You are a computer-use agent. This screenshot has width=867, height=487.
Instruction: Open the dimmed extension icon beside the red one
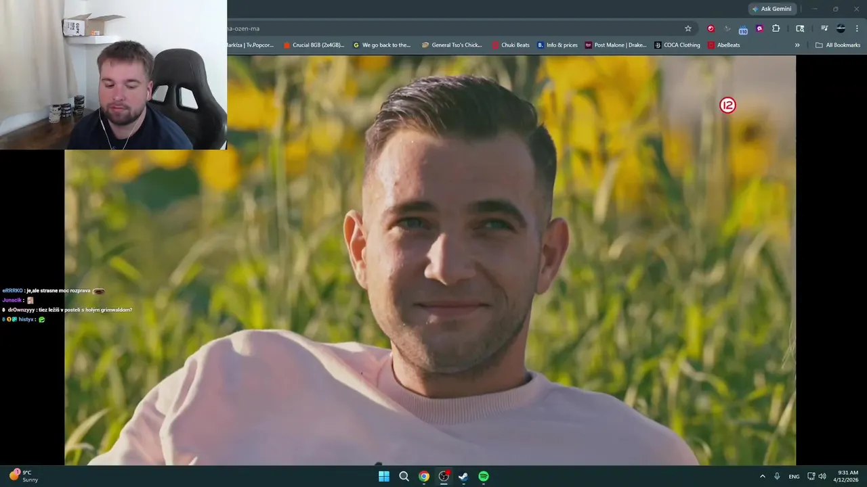coord(727,28)
